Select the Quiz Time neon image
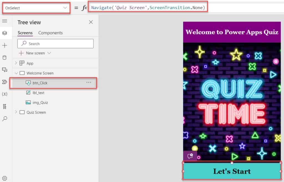Image resolution: width=284 pixels, height=182 pixels. pos(232,102)
